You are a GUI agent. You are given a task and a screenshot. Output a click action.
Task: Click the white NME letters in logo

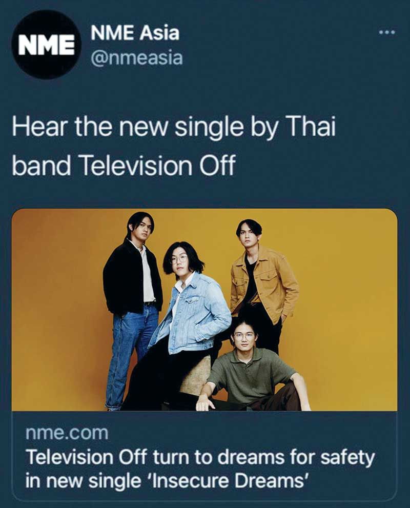[46, 45]
